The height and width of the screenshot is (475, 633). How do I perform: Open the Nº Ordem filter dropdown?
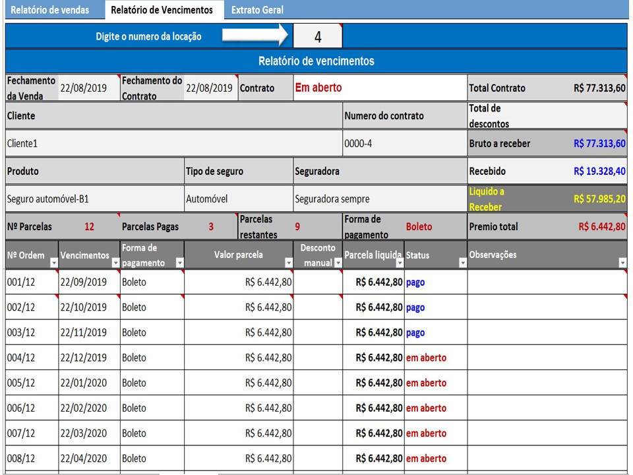tap(53, 263)
